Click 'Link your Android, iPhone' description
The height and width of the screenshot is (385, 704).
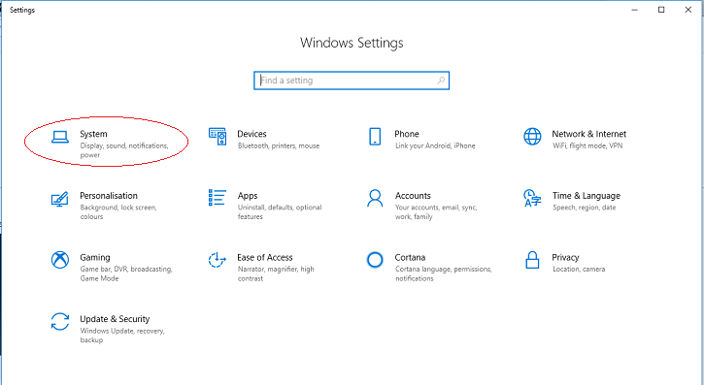pos(435,145)
